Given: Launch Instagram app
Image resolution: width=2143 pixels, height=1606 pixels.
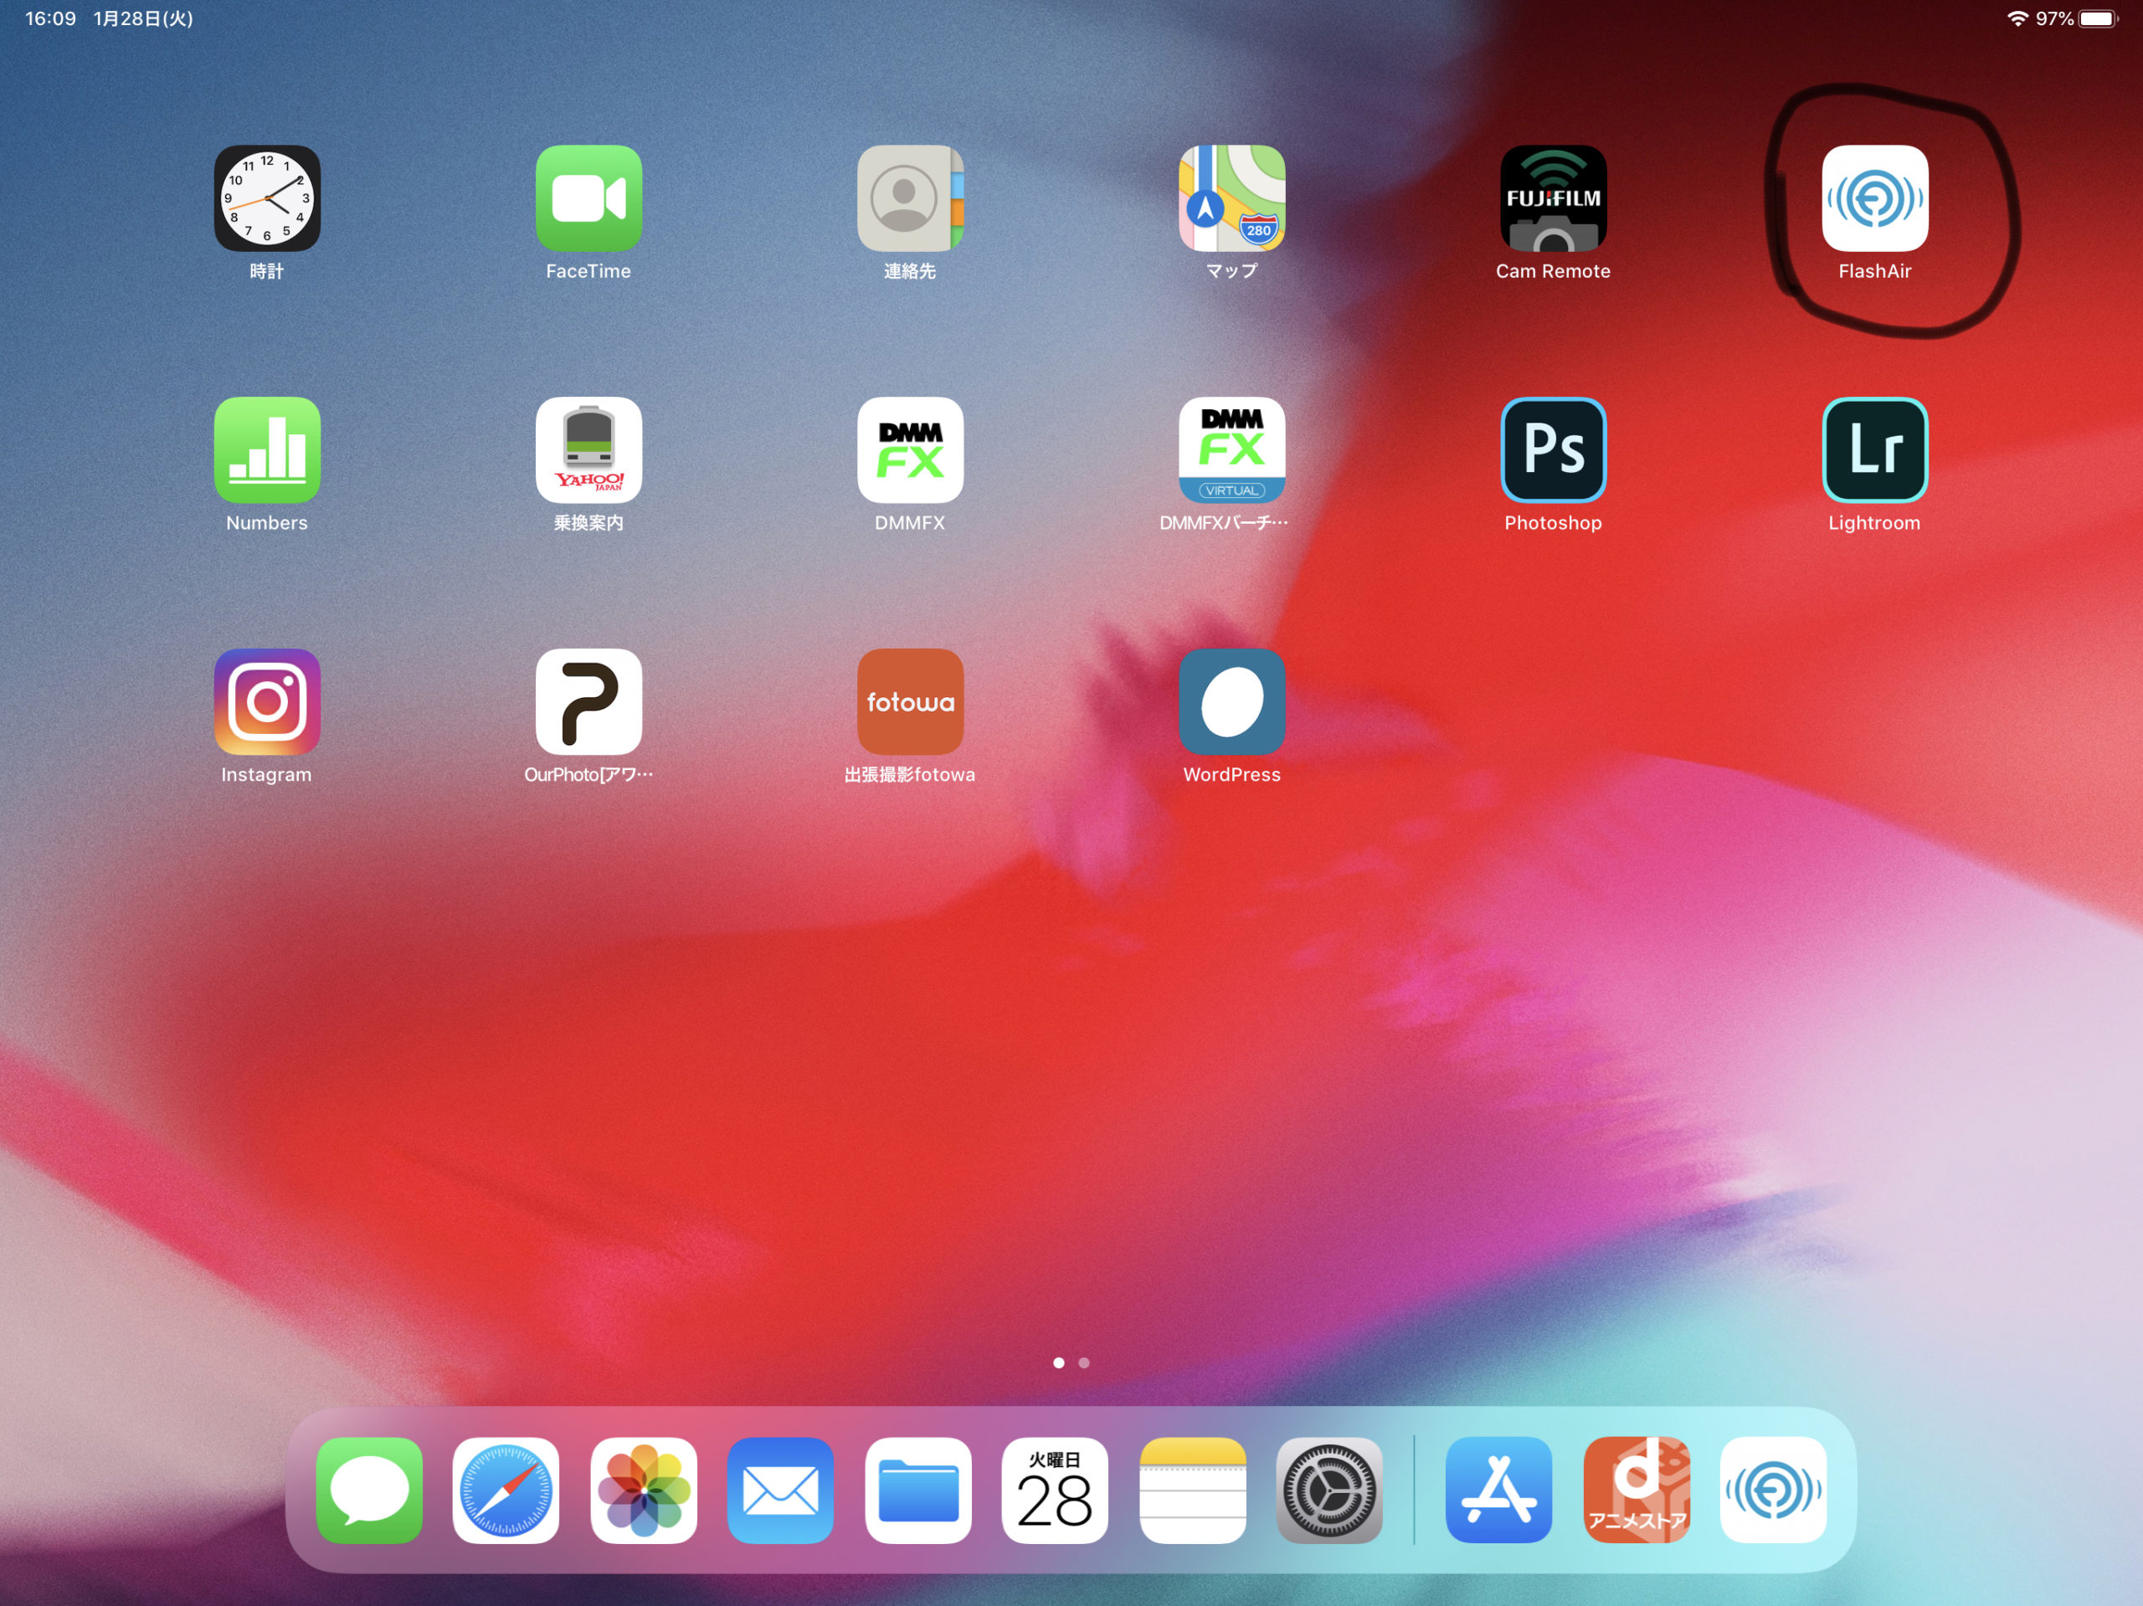Looking at the screenshot, I should pyautogui.click(x=266, y=702).
